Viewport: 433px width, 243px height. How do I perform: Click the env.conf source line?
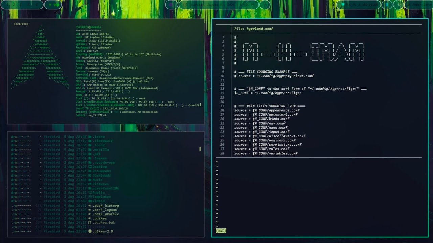[260, 123]
